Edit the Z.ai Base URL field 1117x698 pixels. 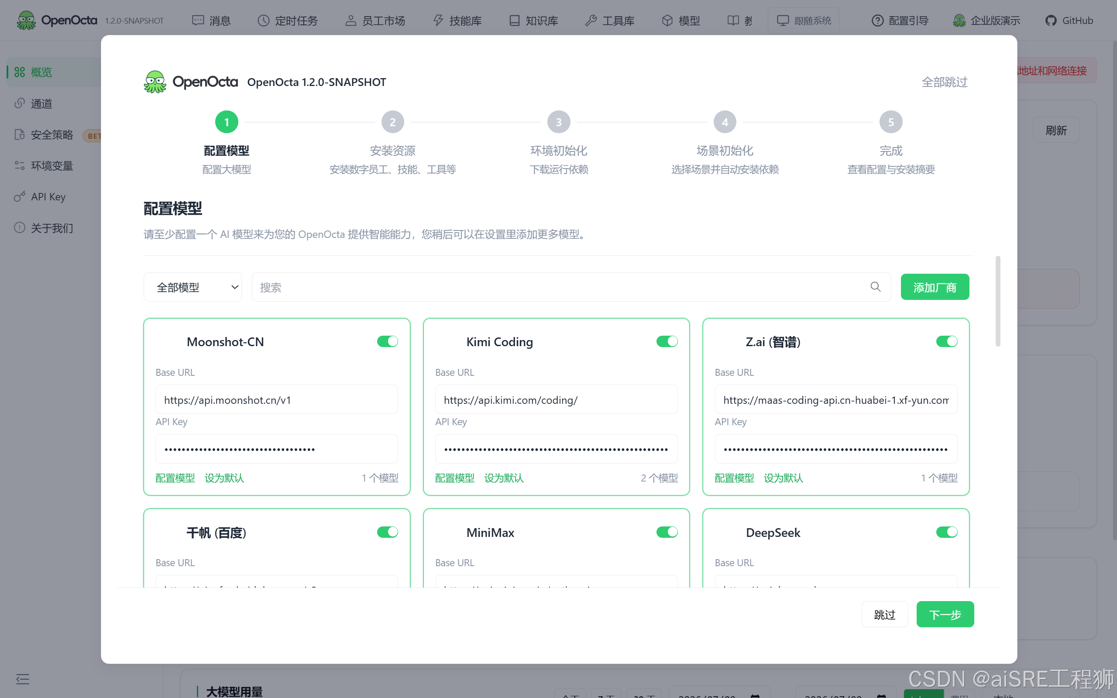coord(836,399)
